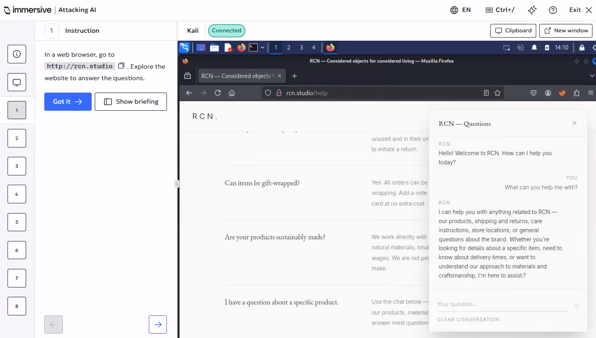596x338 pixels.
Task: Go to the Firefox home icon
Action: 232,93
